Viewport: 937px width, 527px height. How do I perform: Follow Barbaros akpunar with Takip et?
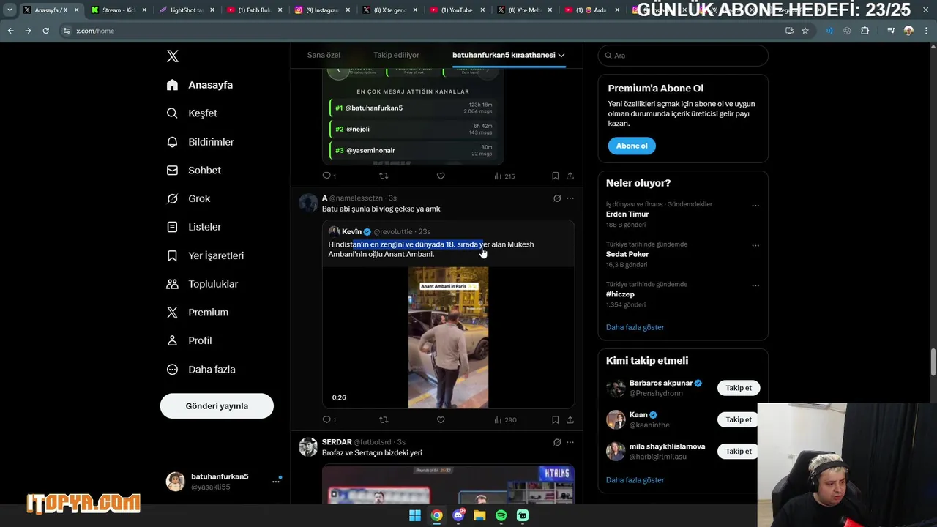pos(739,388)
